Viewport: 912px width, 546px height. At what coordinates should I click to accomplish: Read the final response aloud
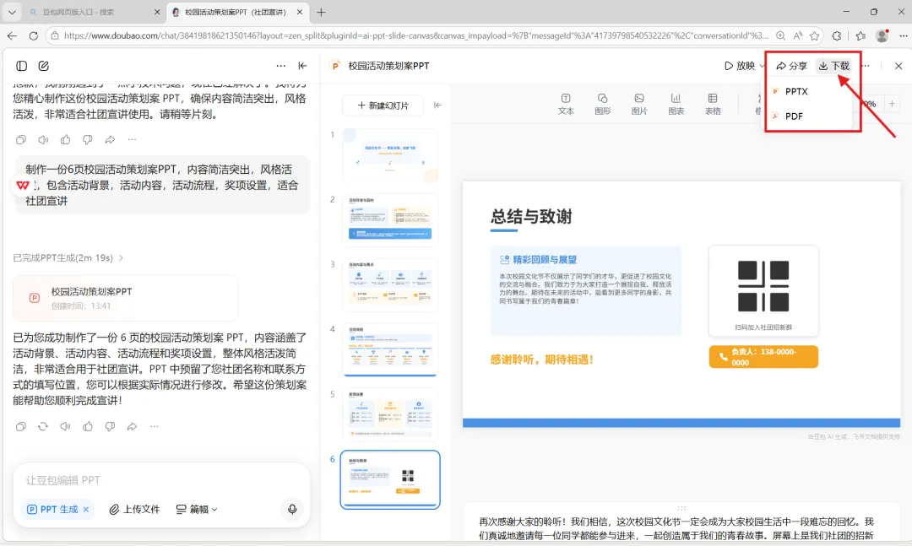(x=65, y=426)
